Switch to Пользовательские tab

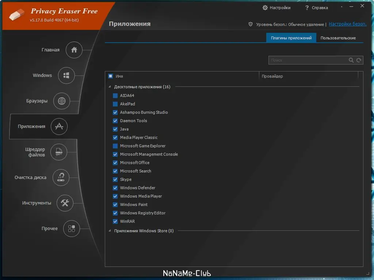coord(338,38)
